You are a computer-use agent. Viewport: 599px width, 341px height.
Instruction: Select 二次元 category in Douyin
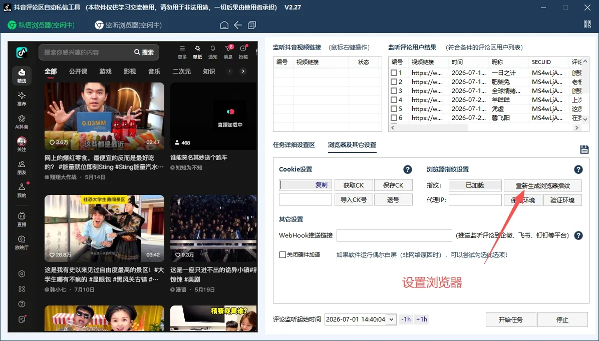pos(181,71)
